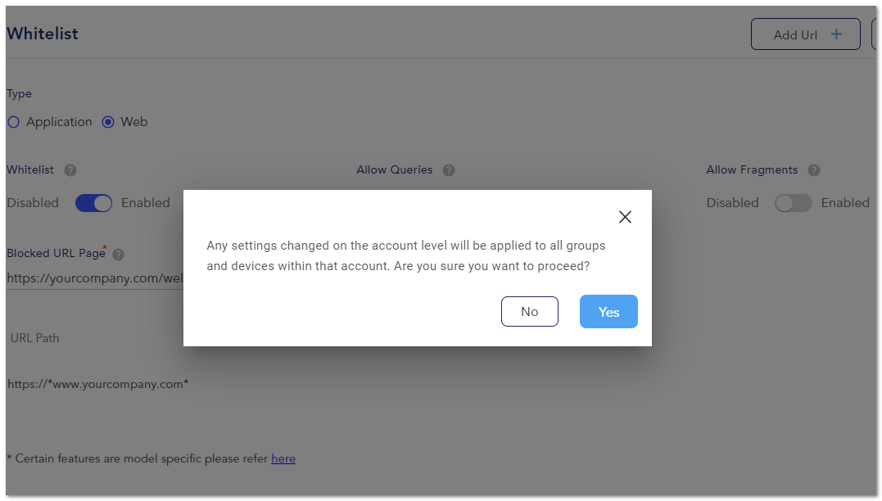This screenshot has width=882, height=501.
Task: Toggle the Allow Fragments switch
Action: tap(793, 203)
